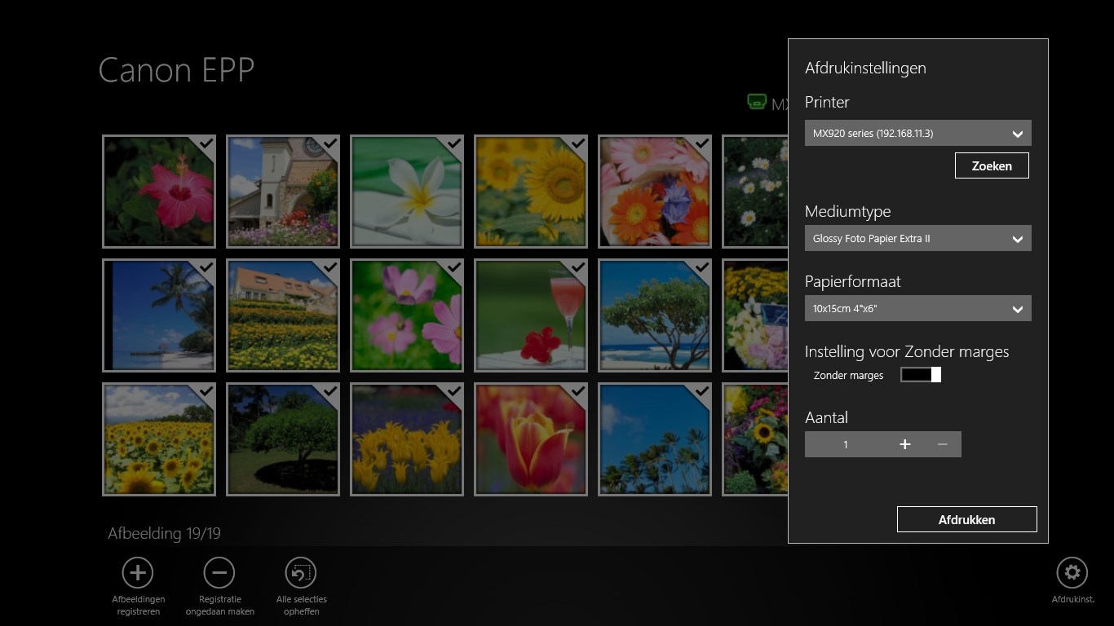Click the Alle selecties opheffen icon
The image size is (1114, 626).
(x=301, y=573)
